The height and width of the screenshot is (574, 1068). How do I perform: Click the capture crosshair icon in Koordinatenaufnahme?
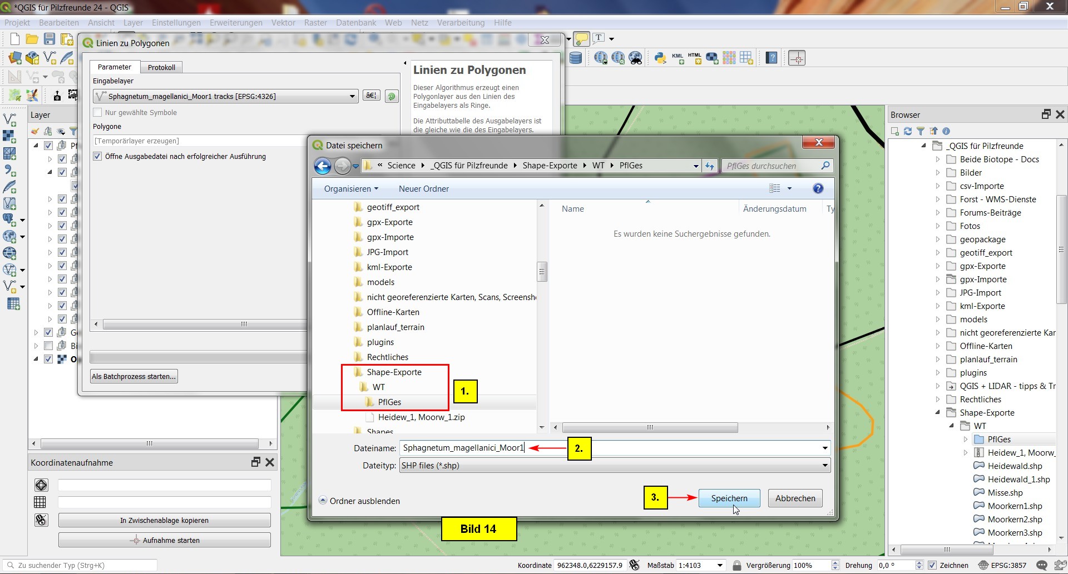[41, 485]
